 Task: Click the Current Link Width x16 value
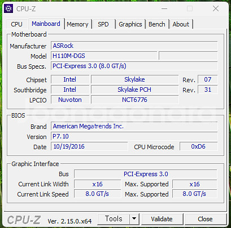click(97, 184)
